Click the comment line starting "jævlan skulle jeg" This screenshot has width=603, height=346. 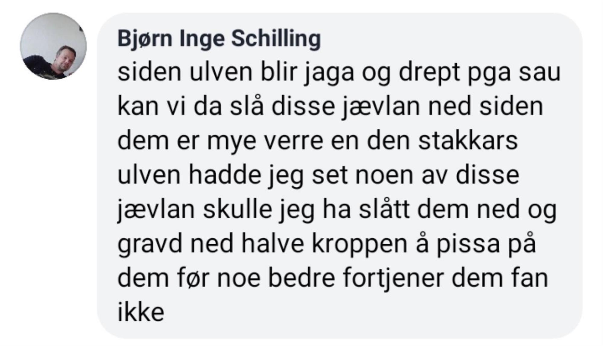pyautogui.click(x=337, y=210)
